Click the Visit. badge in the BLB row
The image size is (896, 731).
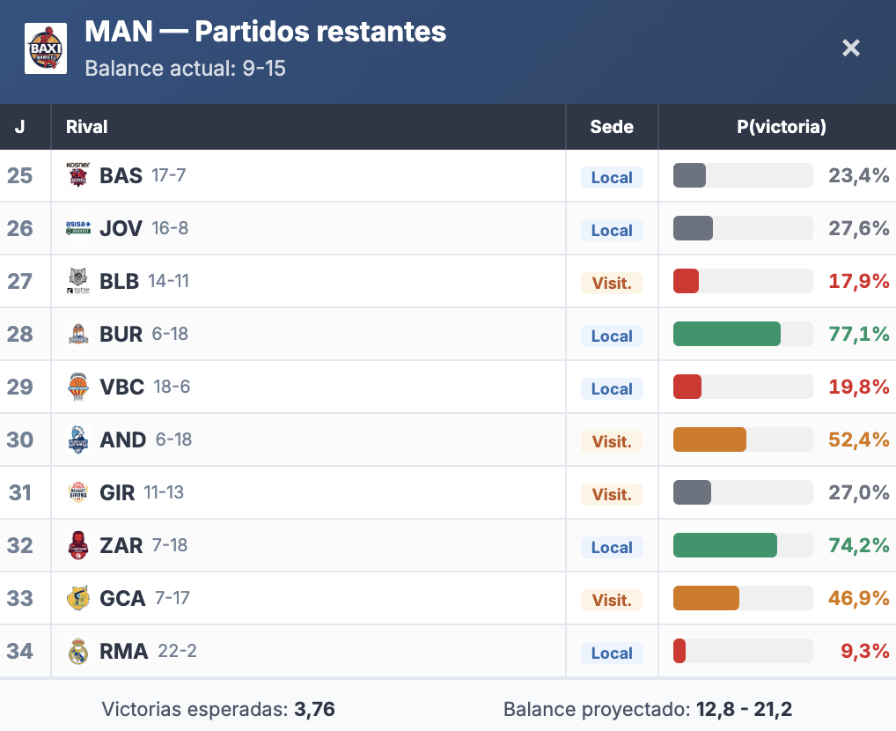(x=612, y=283)
